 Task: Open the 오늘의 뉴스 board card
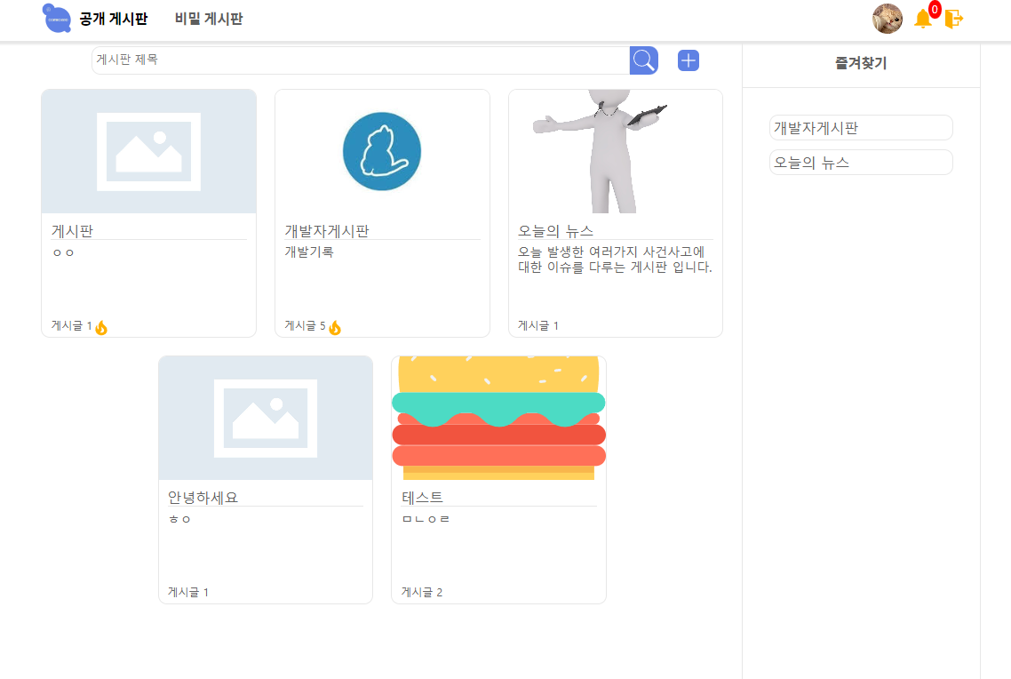[x=615, y=213]
